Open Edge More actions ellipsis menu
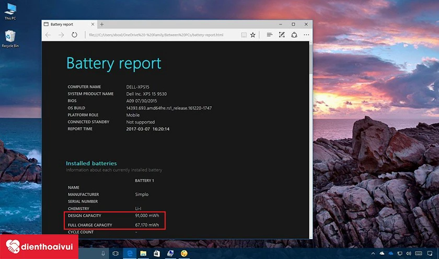This screenshot has width=439, height=259. click(x=306, y=35)
